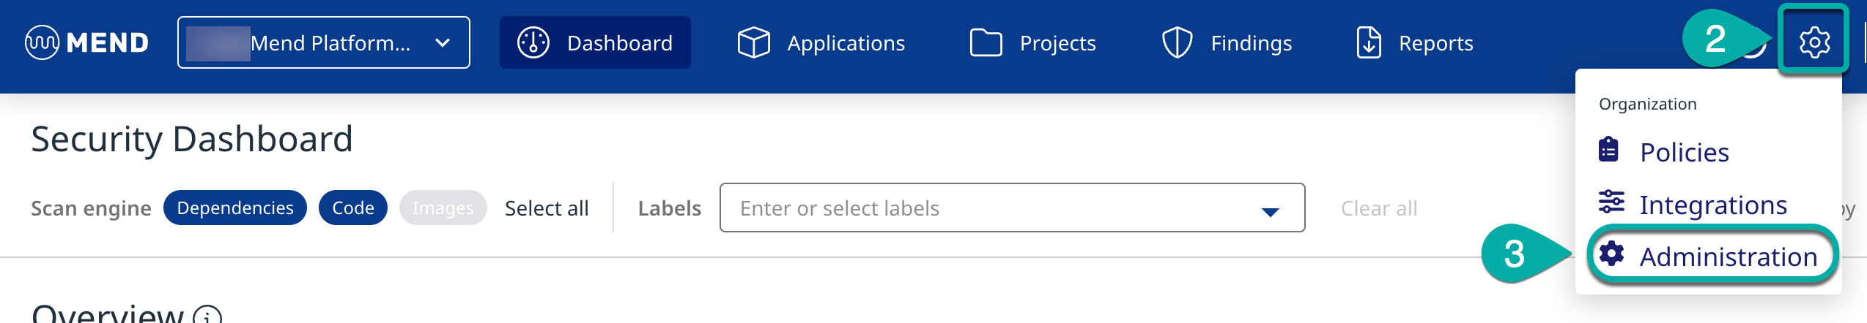Screen dimensions: 1867x323
Task: Toggle the Images scan engine filter
Action: tap(443, 208)
